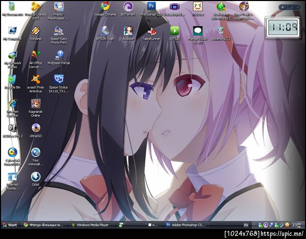Image resolution: width=306 pixels, height=239 pixels.
Task: Switch to the green messenger taskbar window
Action: coord(139,225)
